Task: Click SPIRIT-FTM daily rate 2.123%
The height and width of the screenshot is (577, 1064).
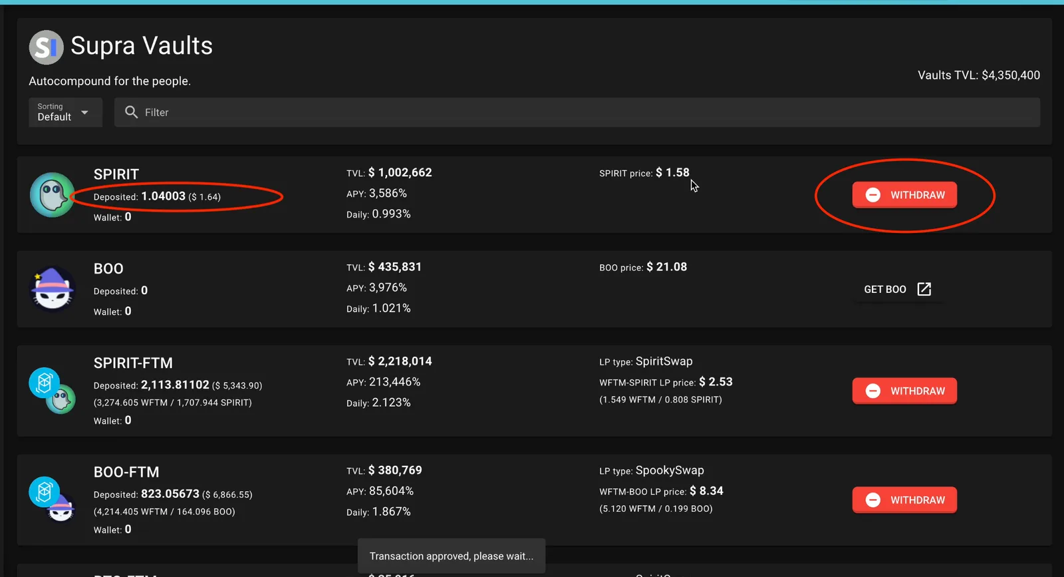Action: pos(391,403)
